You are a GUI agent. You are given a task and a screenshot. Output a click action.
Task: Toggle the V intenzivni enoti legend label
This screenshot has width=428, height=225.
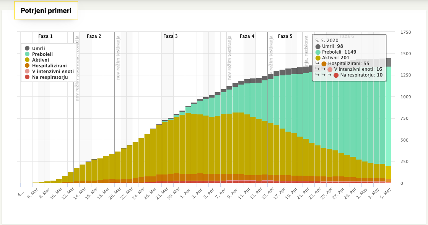click(52, 71)
